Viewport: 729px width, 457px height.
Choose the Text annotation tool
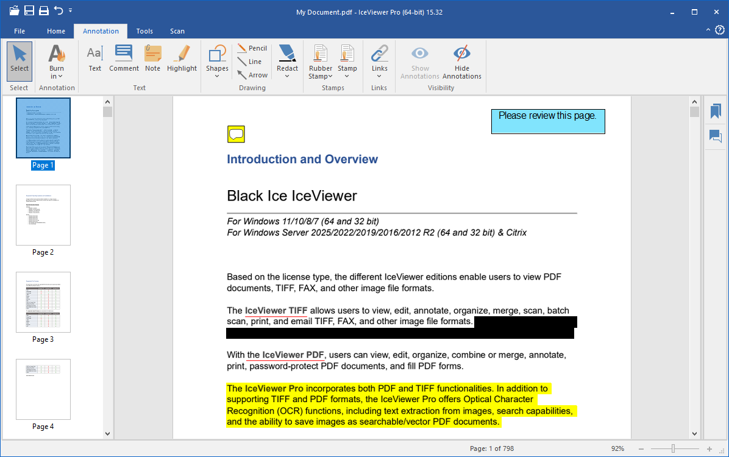coord(95,58)
